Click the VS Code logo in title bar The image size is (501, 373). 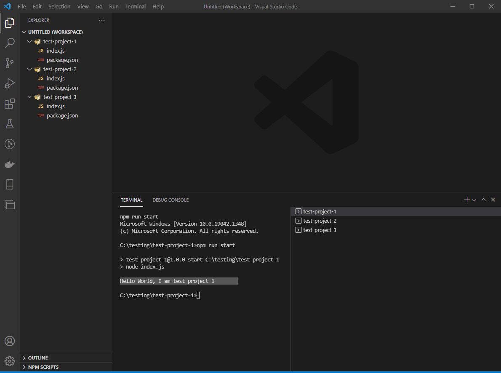(x=7, y=6)
